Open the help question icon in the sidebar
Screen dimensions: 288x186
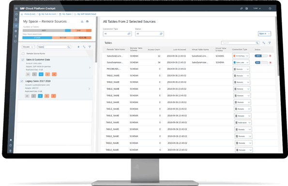click(x=11, y=145)
